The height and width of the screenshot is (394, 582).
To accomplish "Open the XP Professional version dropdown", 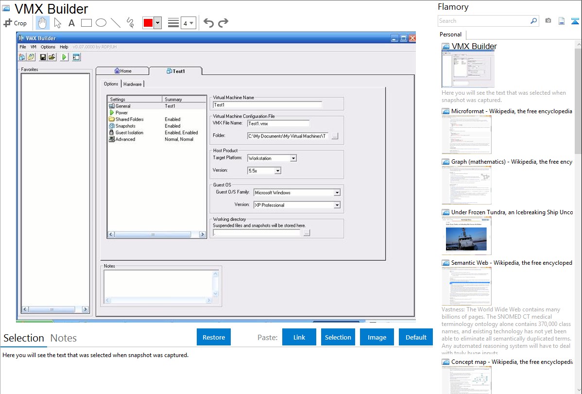I will (337, 205).
